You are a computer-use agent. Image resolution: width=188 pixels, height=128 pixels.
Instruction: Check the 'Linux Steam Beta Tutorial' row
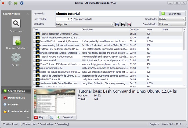click(x=35, y=53)
